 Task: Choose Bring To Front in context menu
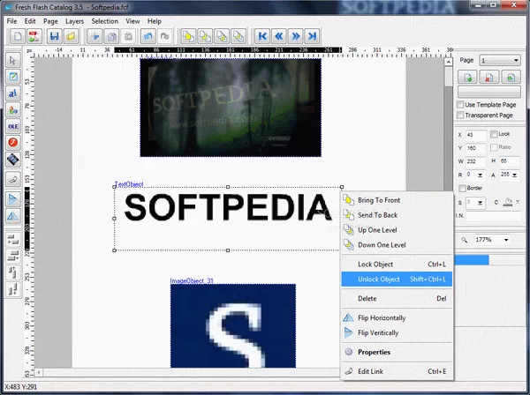tap(397, 200)
